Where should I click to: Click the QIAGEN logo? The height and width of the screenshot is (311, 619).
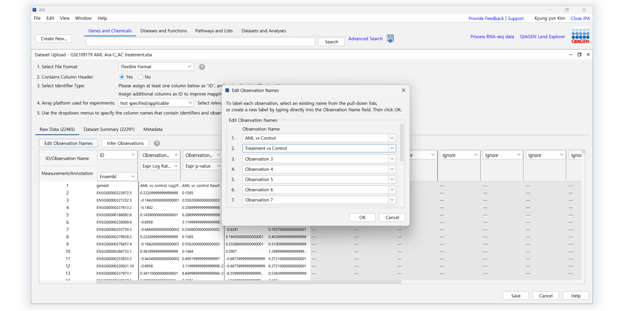[580, 36]
